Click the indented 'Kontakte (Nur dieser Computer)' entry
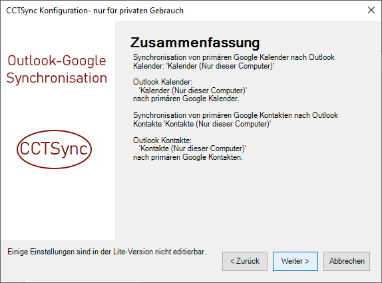Viewport: 382px width, 283px height. tap(192, 148)
